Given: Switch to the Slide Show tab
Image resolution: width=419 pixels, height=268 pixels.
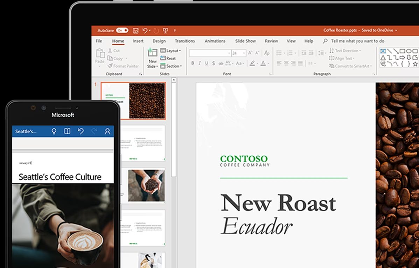Looking at the screenshot, I should pos(245,41).
